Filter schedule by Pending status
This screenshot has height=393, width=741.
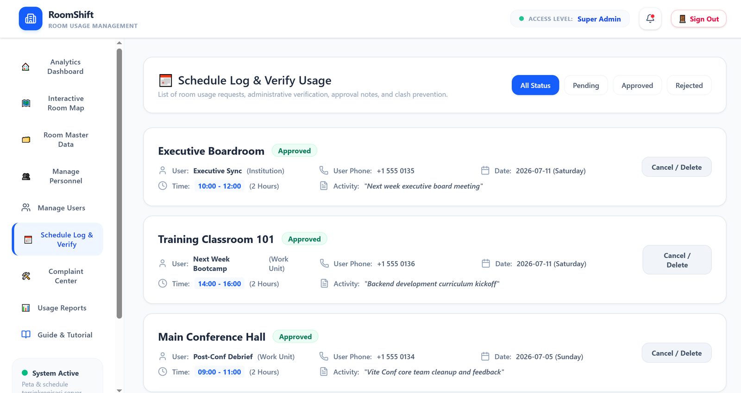pos(586,85)
